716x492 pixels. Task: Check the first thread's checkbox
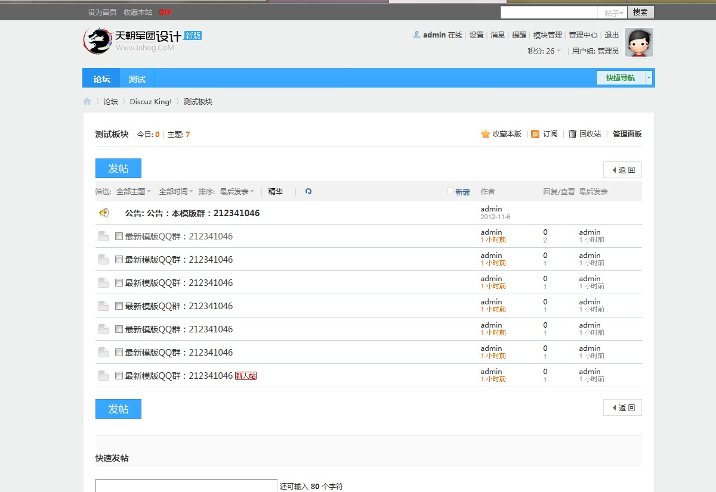click(x=119, y=236)
